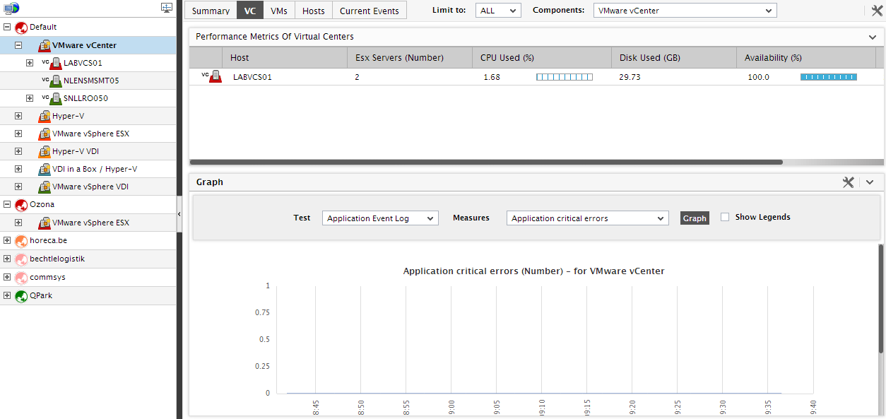Enable the Show Legends checkbox
The height and width of the screenshot is (419, 886).
point(725,217)
